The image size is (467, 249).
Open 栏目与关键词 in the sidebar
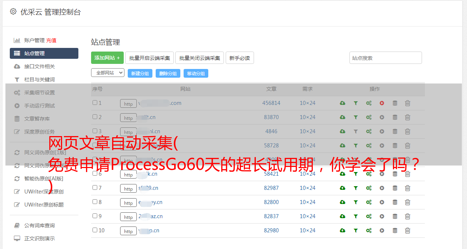tap(40, 79)
